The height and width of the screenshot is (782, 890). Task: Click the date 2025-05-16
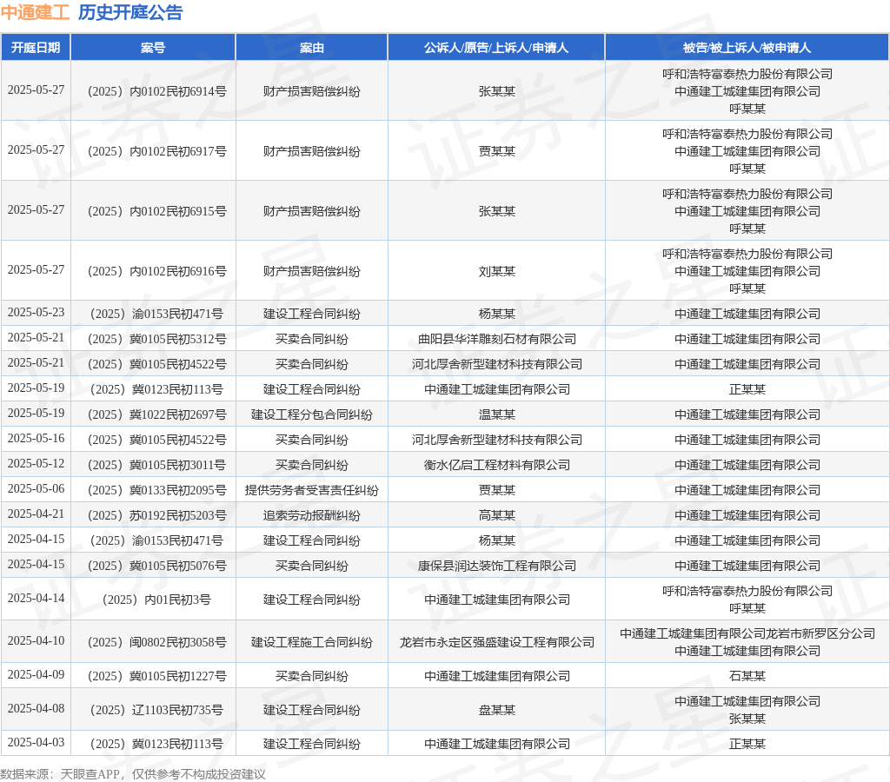tap(36, 439)
